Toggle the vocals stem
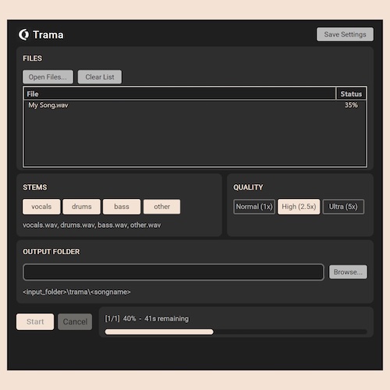Screen dimensions: 390x390 [x=41, y=207]
